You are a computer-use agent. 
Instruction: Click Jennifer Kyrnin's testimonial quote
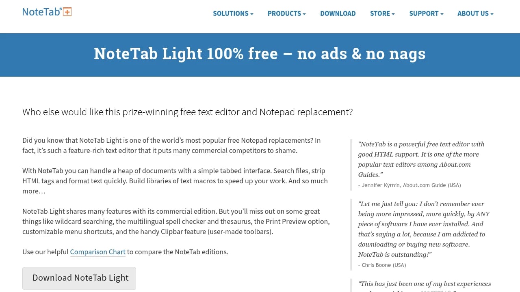(x=421, y=159)
